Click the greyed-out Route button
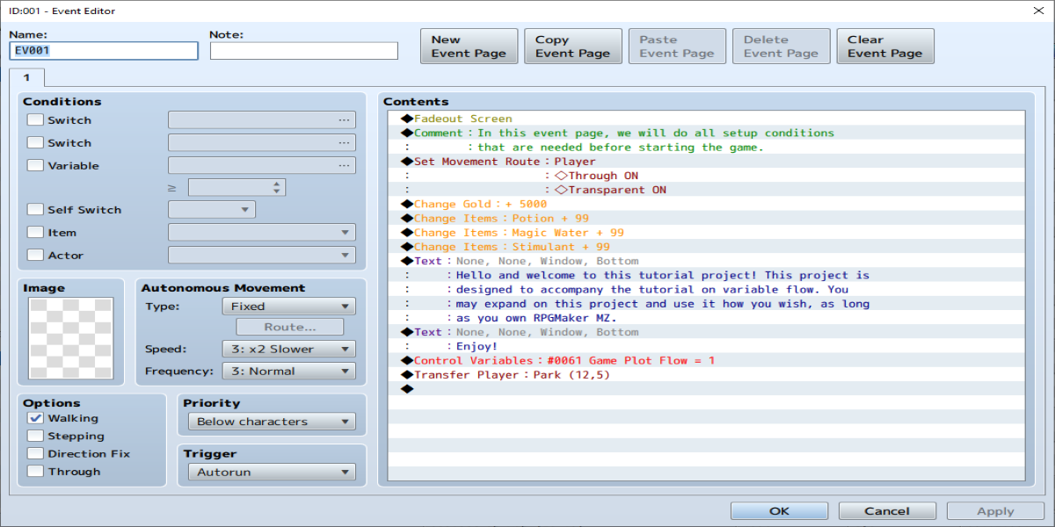 click(290, 327)
